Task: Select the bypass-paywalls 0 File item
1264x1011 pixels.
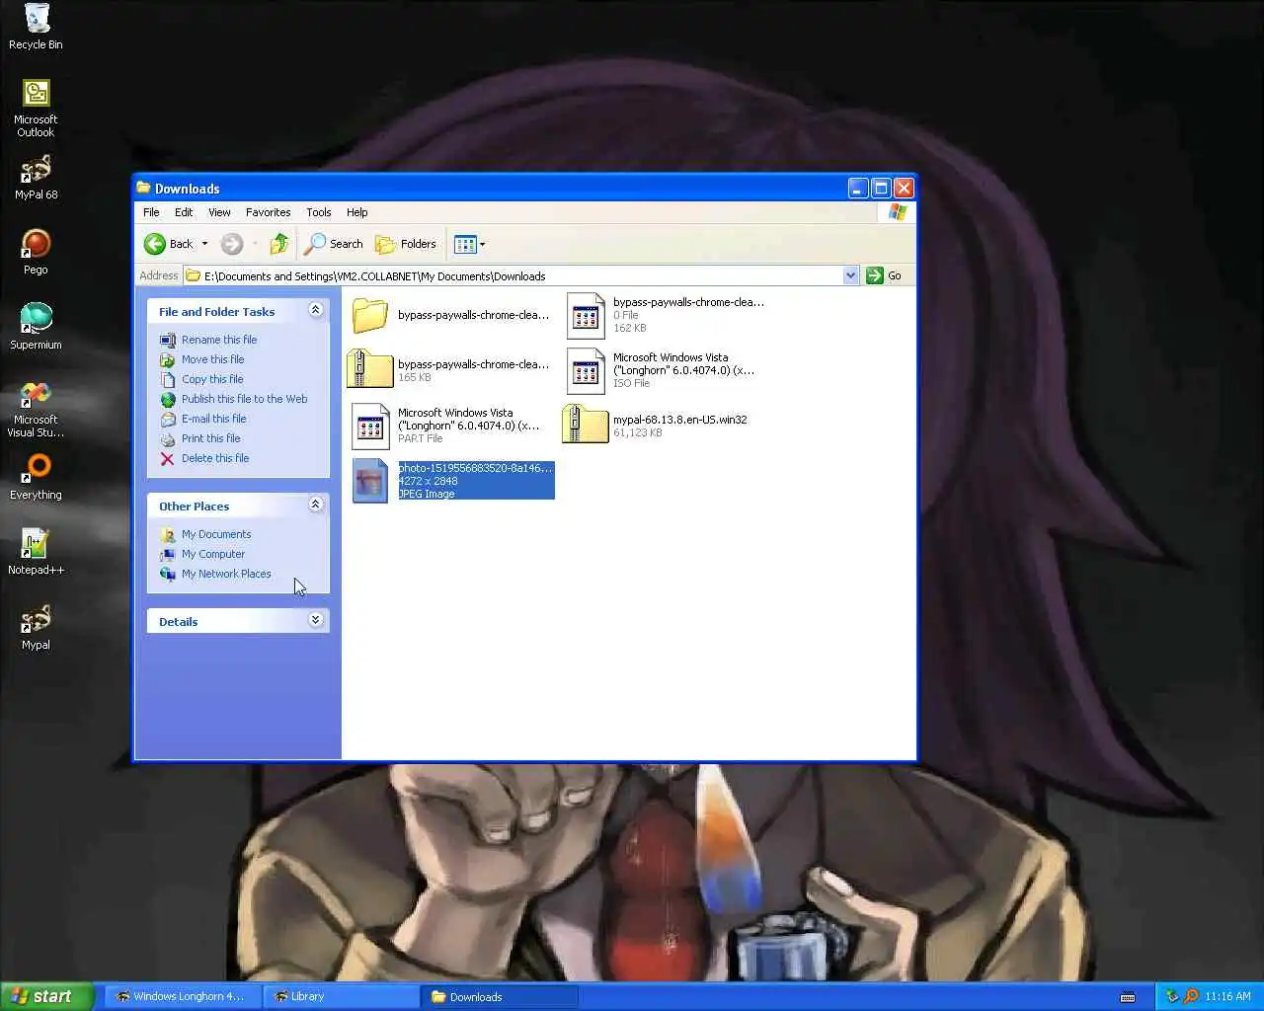Action: 665,315
